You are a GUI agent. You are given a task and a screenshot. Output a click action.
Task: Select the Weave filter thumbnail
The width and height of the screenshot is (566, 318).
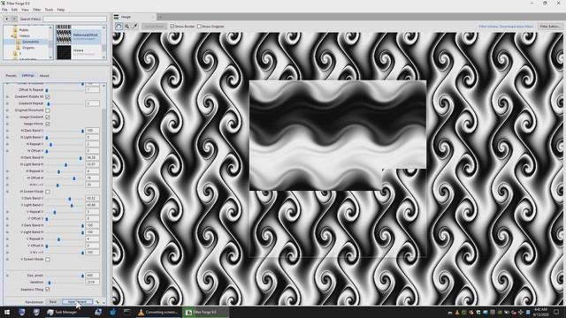[64, 52]
